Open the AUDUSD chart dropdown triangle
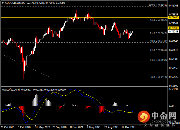 click(2, 3)
